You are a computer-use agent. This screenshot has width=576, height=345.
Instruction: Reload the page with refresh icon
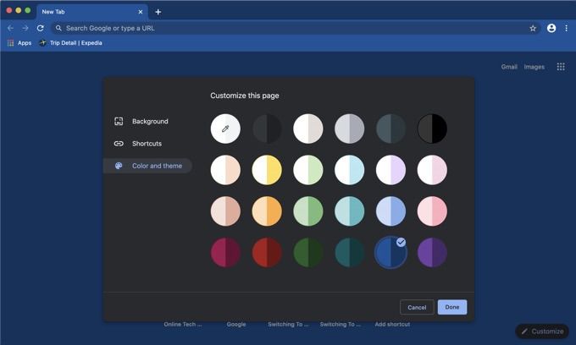(x=41, y=28)
